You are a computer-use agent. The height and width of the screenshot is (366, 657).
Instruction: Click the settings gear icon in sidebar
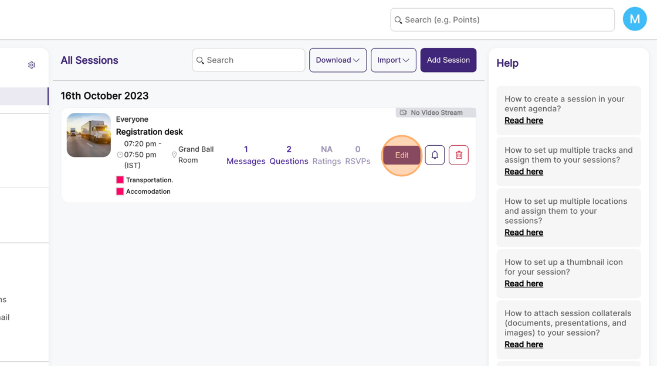(32, 65)
